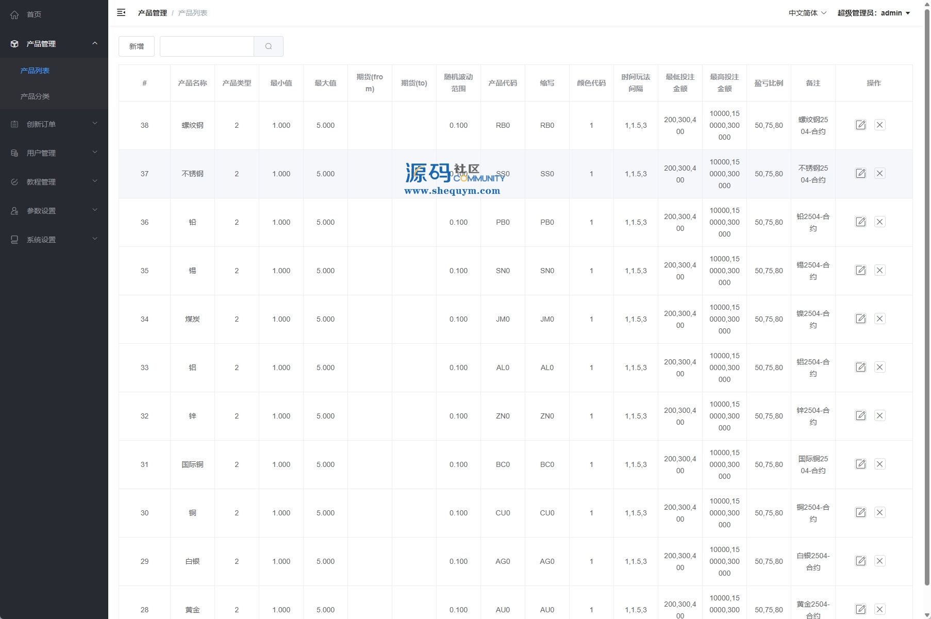931x619 pixels.
Task: Edit the 螺纹钢 product row
Action: point(860,125)
